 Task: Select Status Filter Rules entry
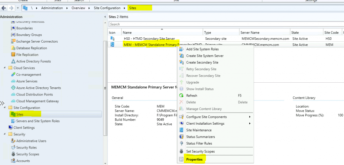coord(199,143)
